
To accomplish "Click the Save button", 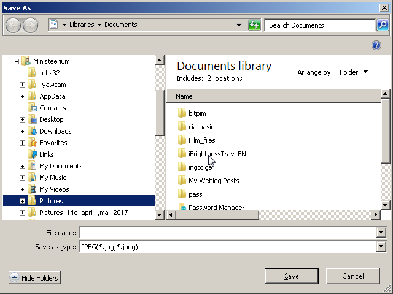I will 292,276.
